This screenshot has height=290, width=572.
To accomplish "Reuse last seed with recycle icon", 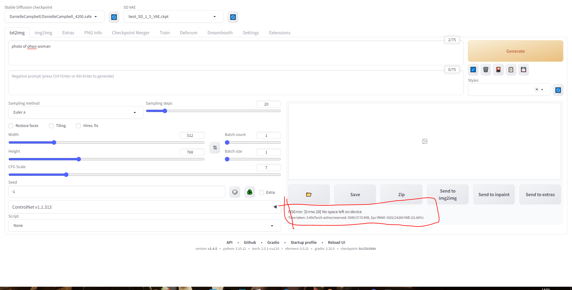I will 250,192.
